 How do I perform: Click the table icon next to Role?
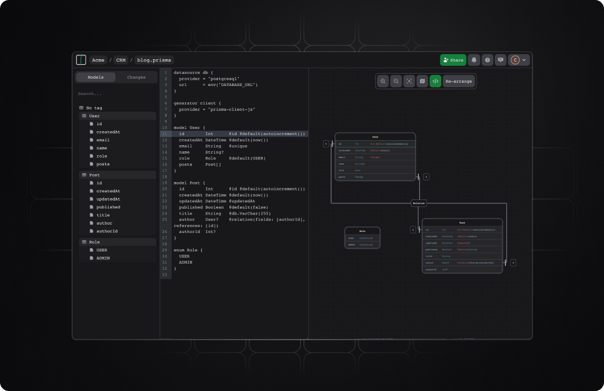coord(84,242)
